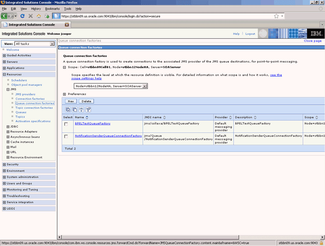The image size is (325, 246).
Task: Deselect all items toolbar icon
Action: point(74,110)
